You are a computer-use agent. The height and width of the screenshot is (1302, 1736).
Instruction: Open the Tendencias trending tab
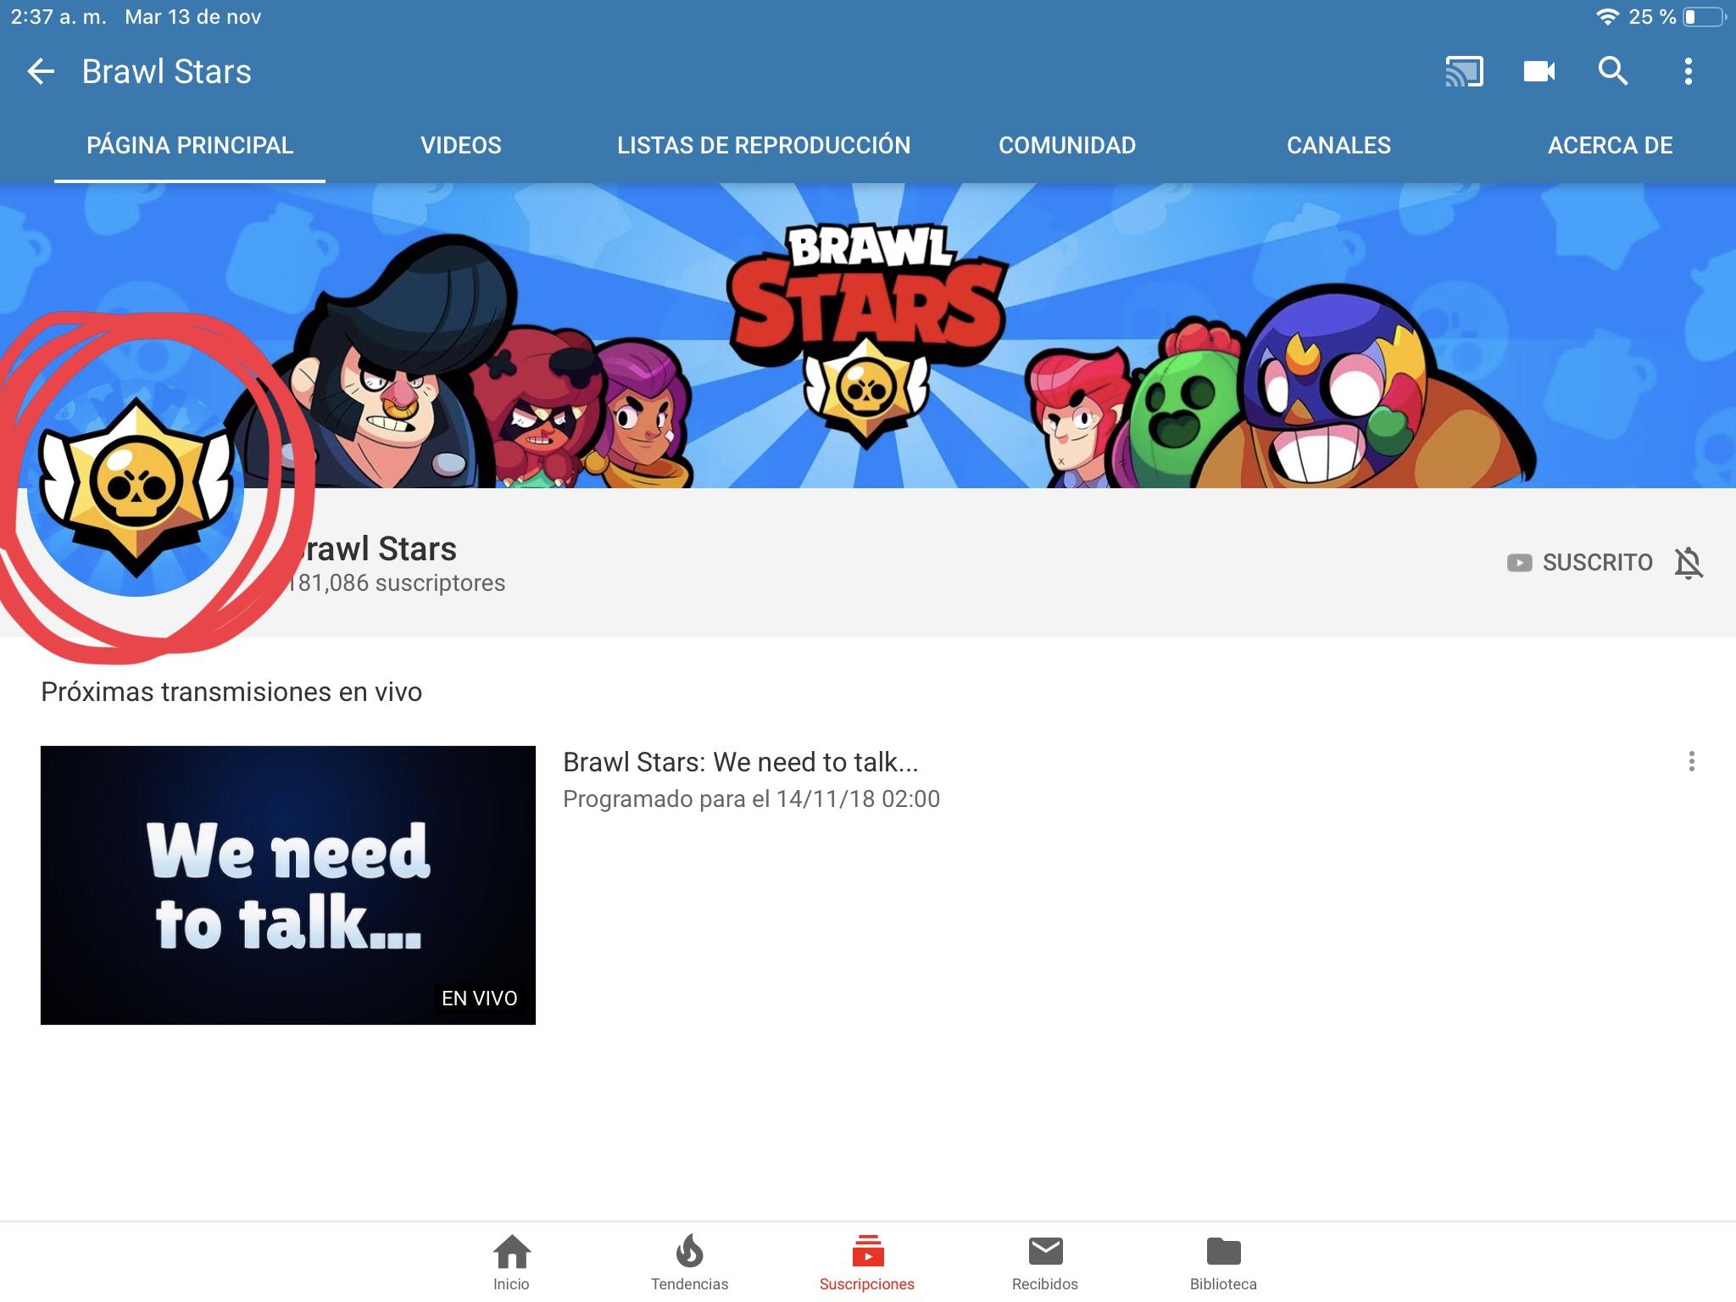(689, 1262)
